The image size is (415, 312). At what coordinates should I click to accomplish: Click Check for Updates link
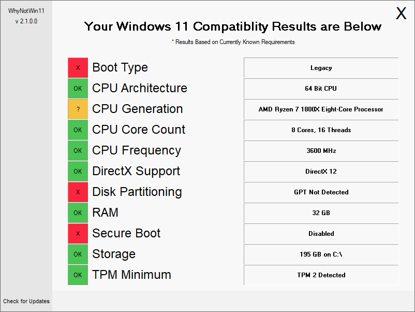point(26,301)
